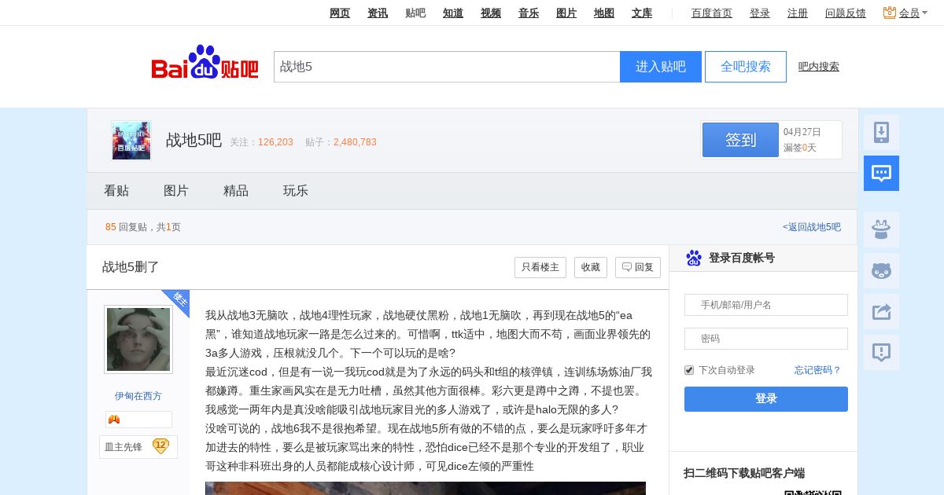Screen dimensions: 944x495
Task: Click the level 12 badge icon
Action: coord(160,446)
